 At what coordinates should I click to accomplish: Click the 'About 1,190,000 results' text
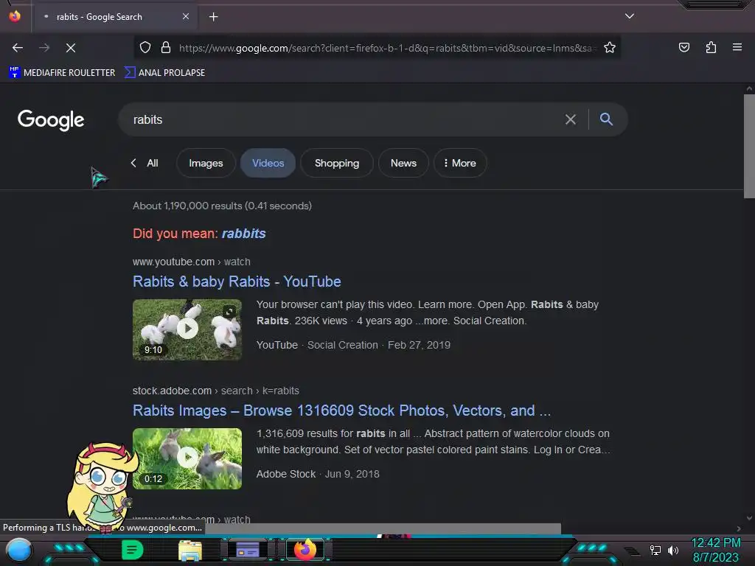[x=222, y=206]
